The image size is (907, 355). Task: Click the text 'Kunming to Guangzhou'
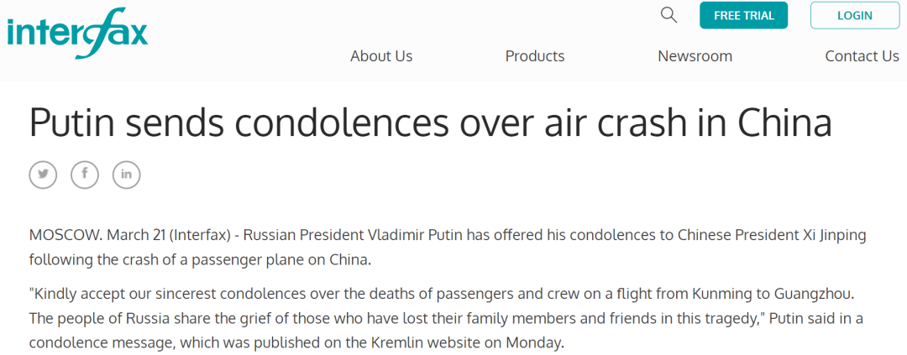pyautogui.click(x=773, y=295)
